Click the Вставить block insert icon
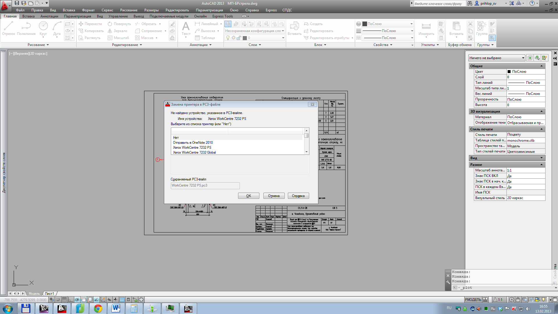Screen dimensions: 558x314 (294, 29)
